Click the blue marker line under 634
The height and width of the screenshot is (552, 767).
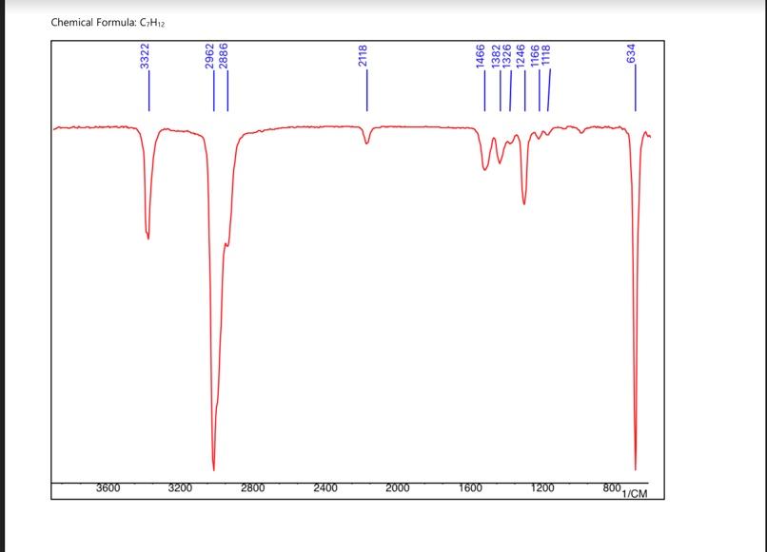[x=636, y=88]
